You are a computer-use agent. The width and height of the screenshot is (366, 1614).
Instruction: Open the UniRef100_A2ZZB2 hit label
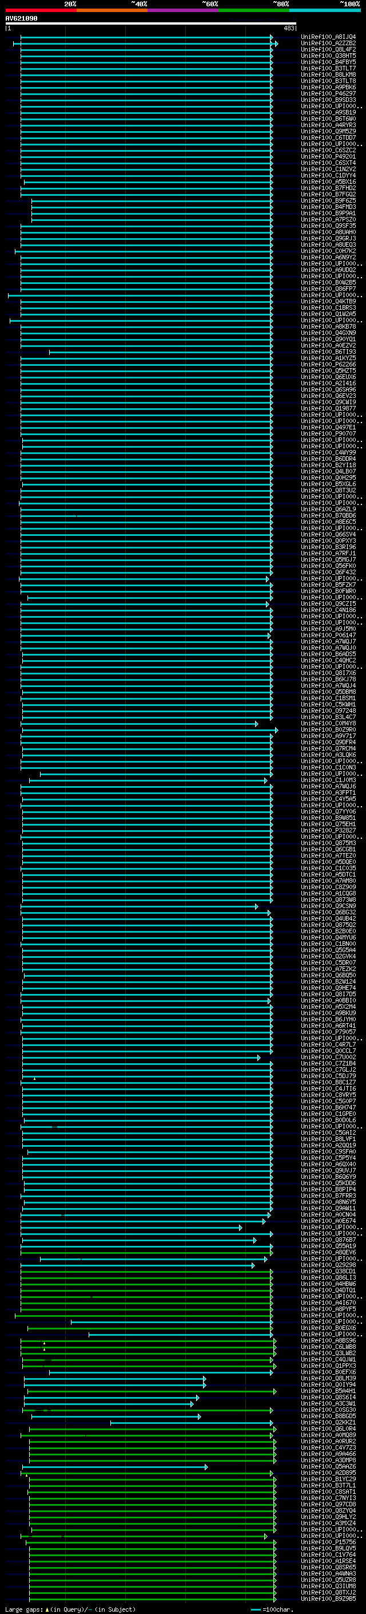328,44
